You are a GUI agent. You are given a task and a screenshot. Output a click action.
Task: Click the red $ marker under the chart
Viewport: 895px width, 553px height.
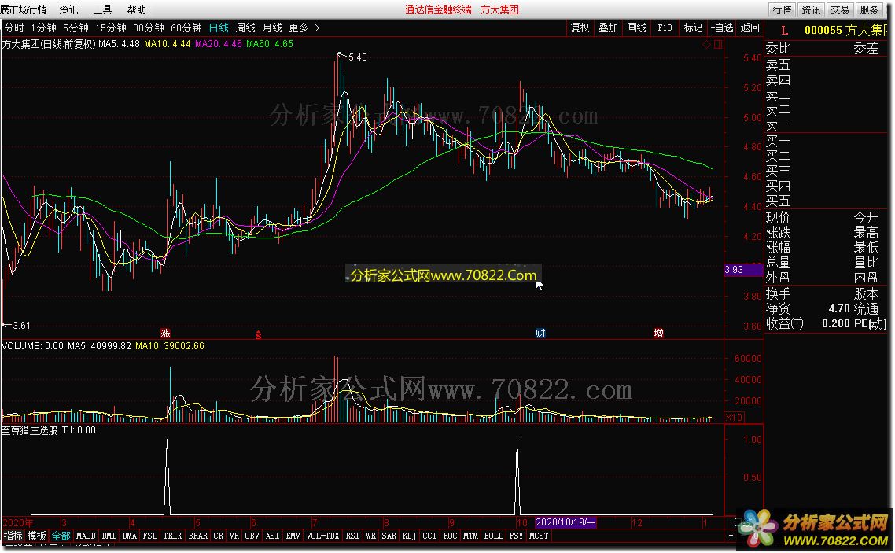click(259, 335)
